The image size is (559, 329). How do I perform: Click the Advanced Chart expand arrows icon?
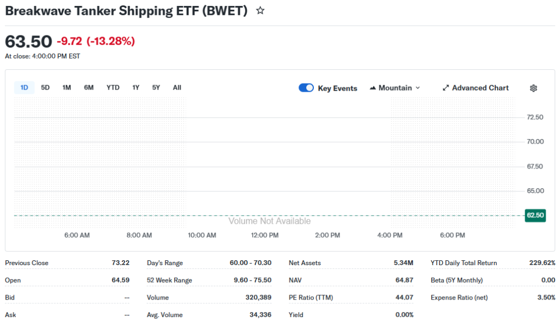pos(445,88)
